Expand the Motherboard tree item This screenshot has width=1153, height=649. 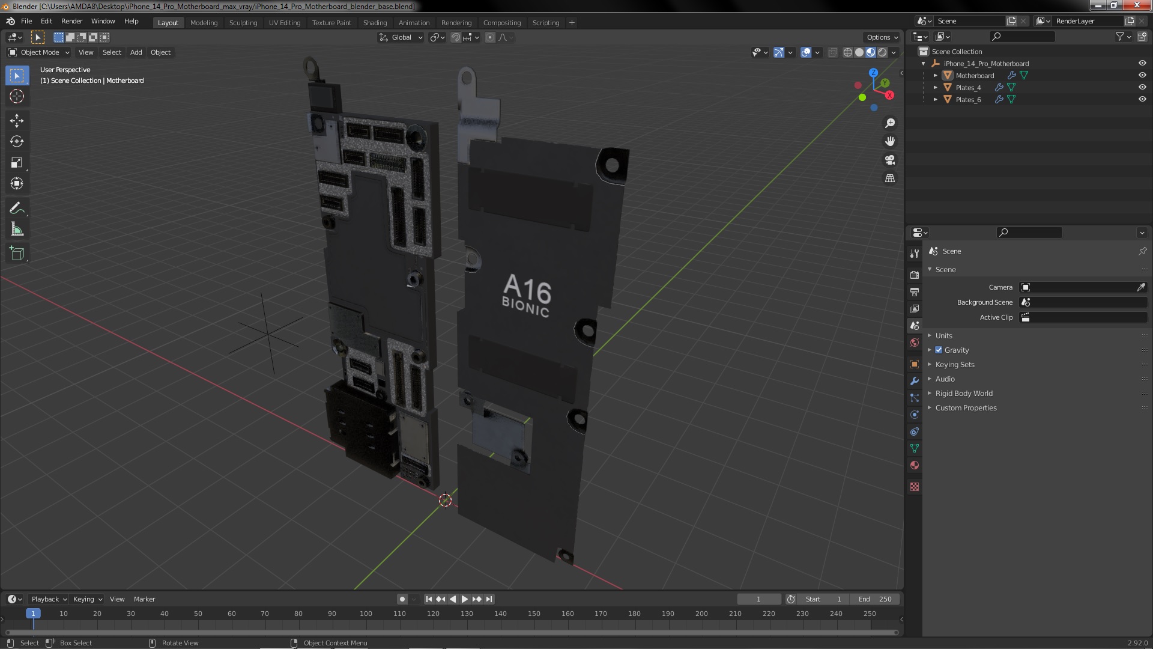point(936,75)
